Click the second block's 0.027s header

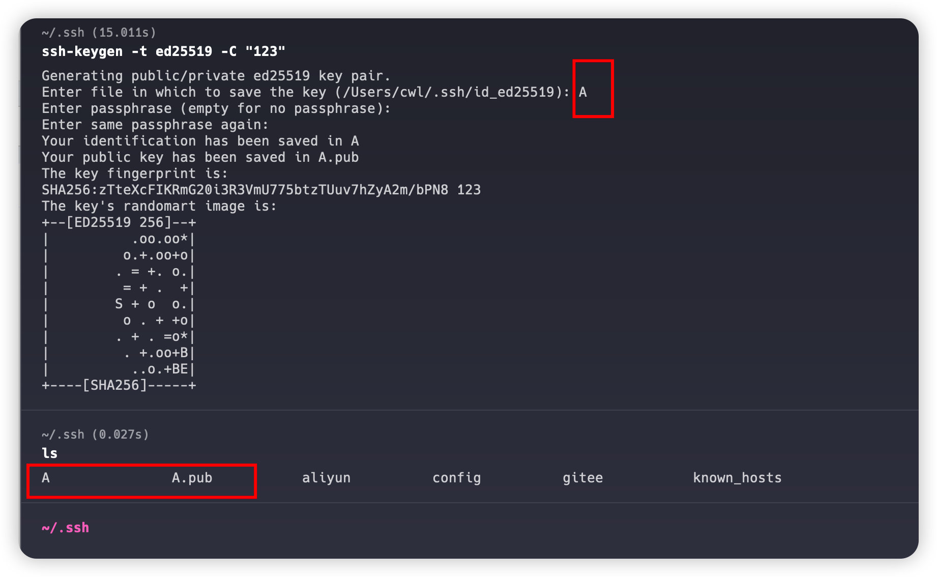(95, 435)
